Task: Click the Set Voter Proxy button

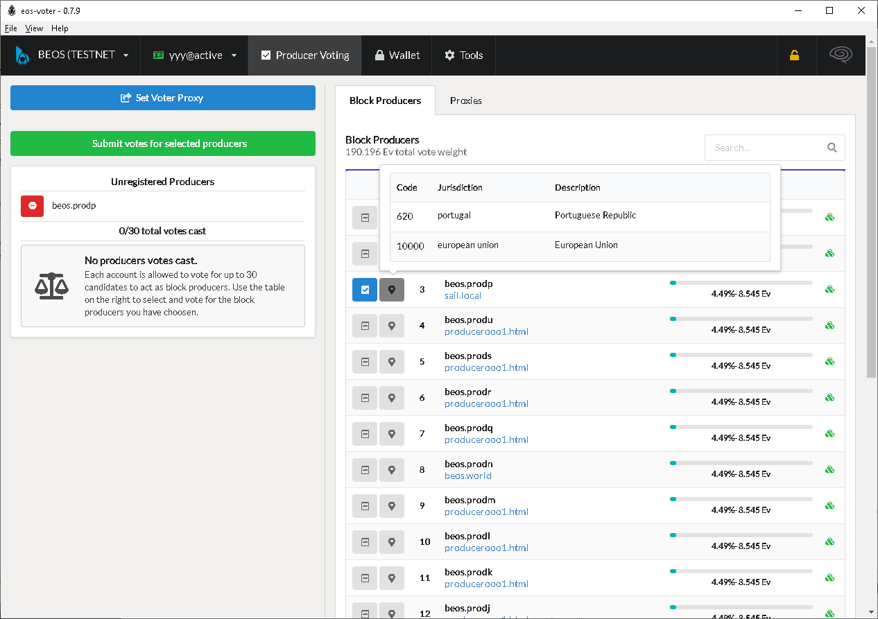Action: [163, 98]
